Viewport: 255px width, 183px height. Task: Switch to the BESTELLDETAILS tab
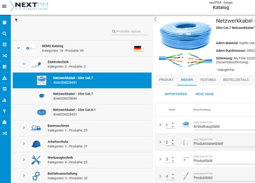236,80
